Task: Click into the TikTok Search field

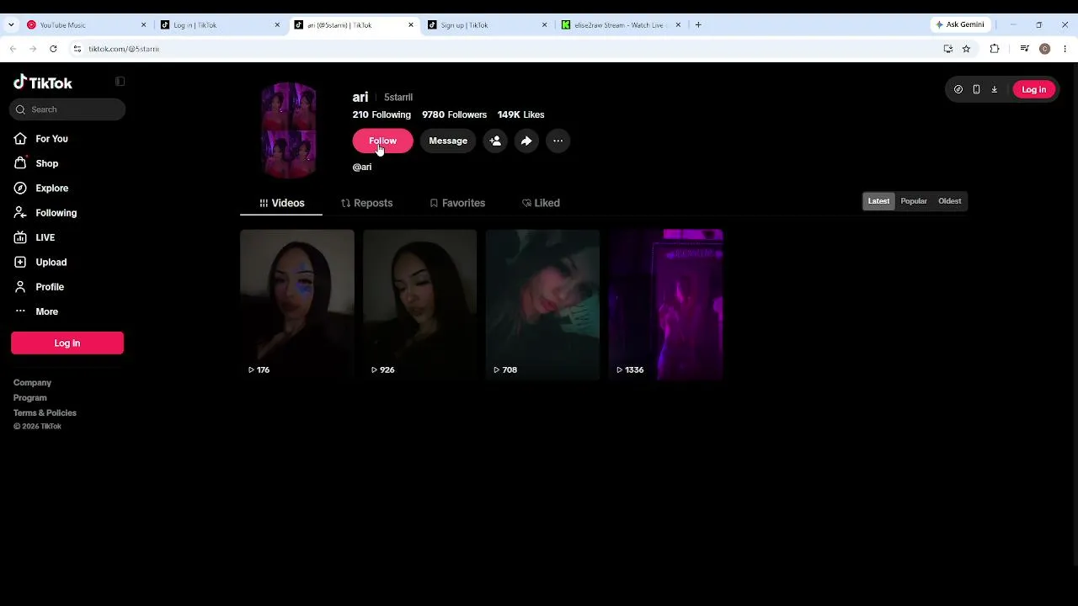Action: pyautogui.click(x=67, y=109)
